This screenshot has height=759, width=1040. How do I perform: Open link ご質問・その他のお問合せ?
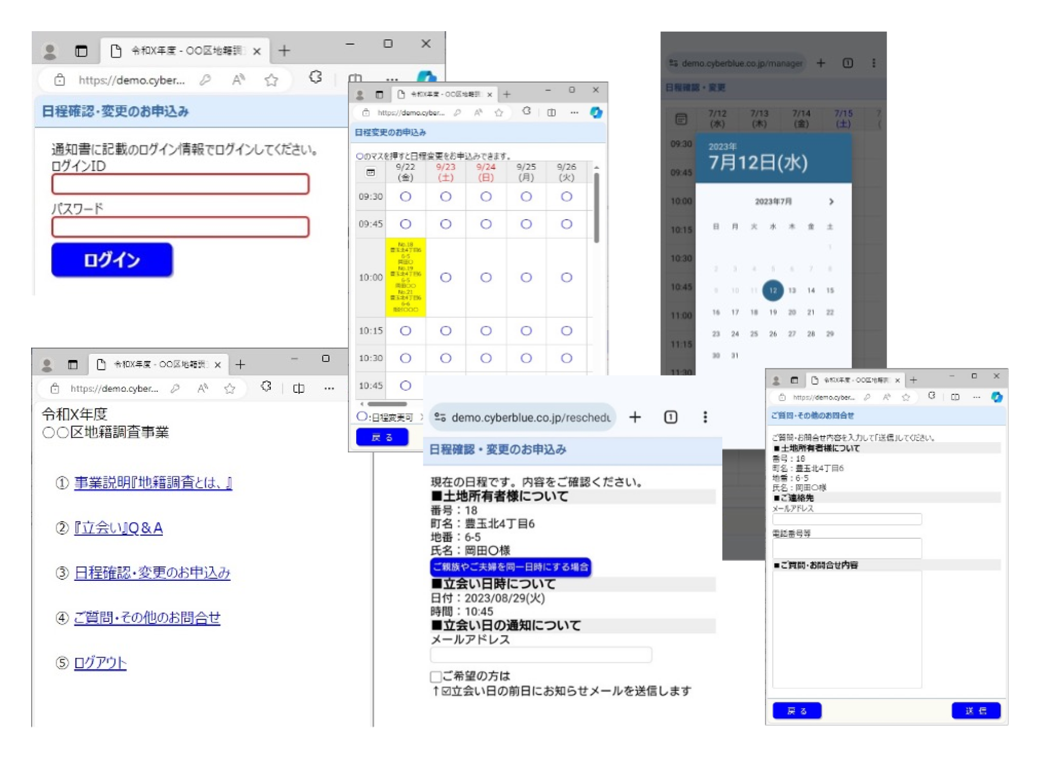coord(147,617)
